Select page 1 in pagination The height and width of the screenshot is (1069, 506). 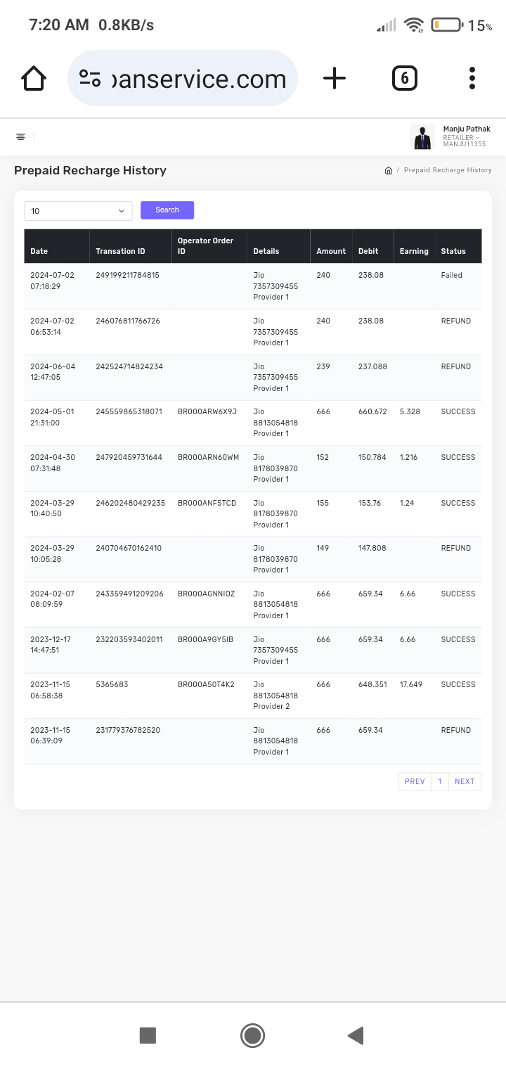click(x=440, y=781)
